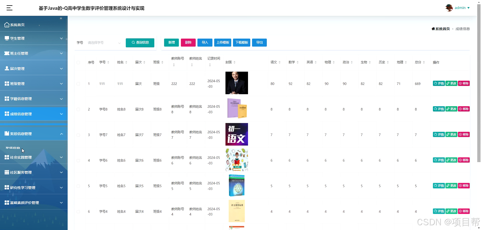
Task: Click 更改 for the 学号8 row
Action: pos(451,109)
